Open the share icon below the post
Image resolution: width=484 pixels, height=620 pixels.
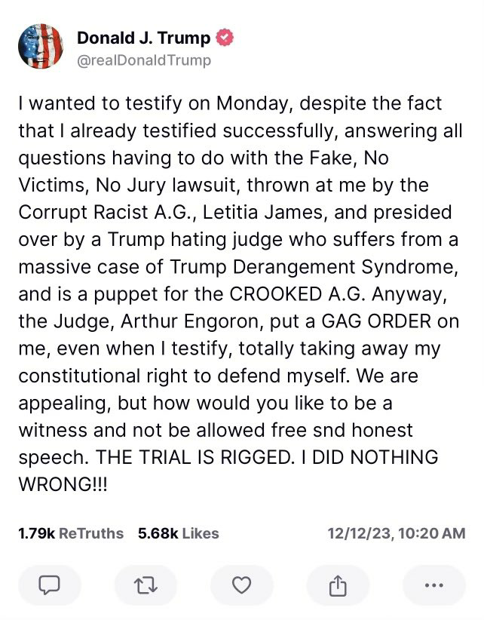338,585
